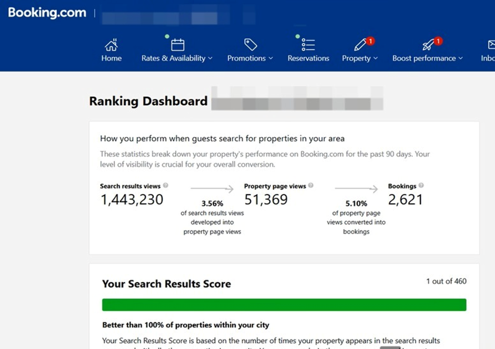Click help icon beside Bookings

point(421,185)
